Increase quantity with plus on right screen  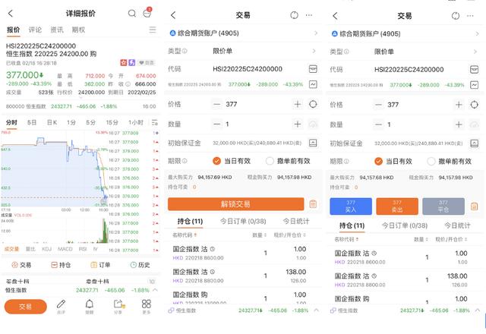point(459,124)
